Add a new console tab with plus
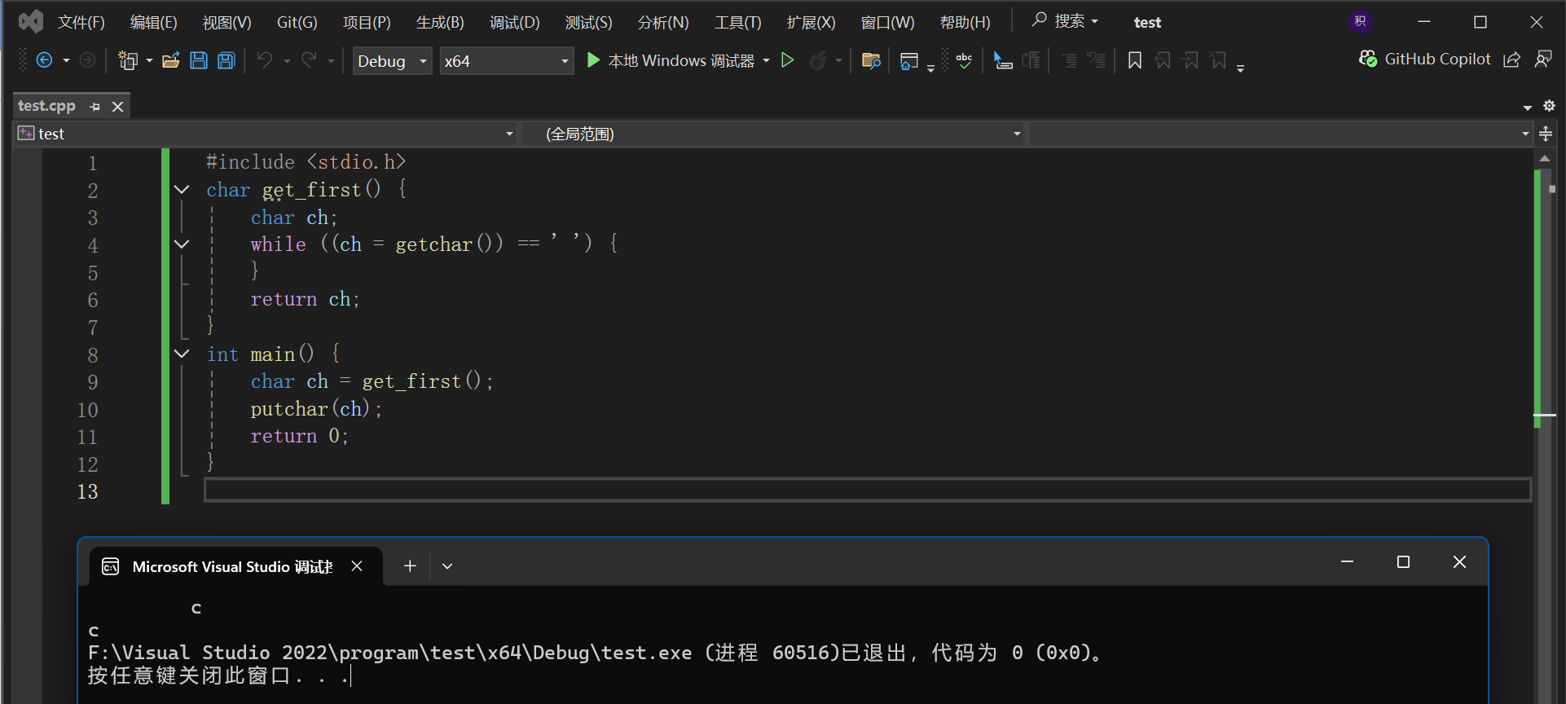The height and width of the screenshot is (704, 1566). (x=410, y=565)
